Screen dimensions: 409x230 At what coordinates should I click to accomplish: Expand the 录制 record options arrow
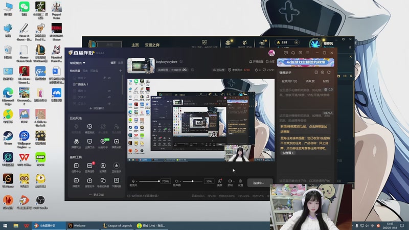coord(234,181)
